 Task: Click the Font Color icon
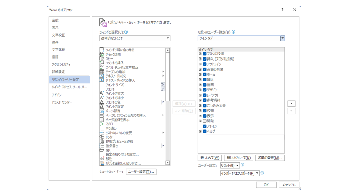click(102, 102)
